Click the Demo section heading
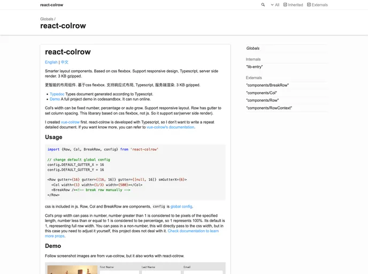 coord(53,246)
